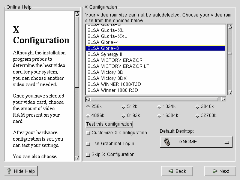Click the GNOME footprint icon
This screenshot has width=240, height=180.
(x=168, y=142)
